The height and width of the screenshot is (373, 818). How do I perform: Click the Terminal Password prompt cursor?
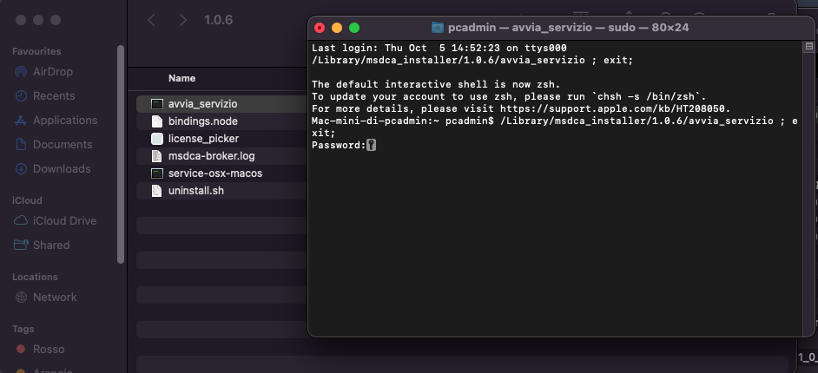tap(371, 146)
